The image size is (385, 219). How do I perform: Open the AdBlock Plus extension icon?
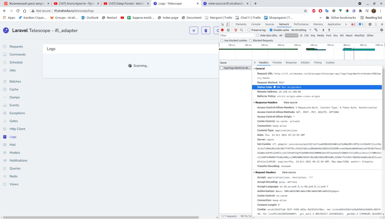[x=314, y=11]
